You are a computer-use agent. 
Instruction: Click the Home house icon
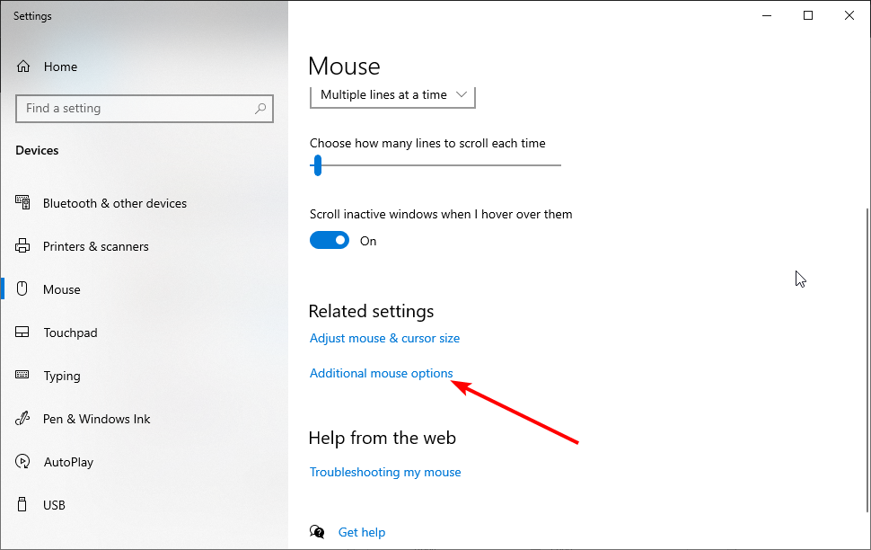point(23,67)
